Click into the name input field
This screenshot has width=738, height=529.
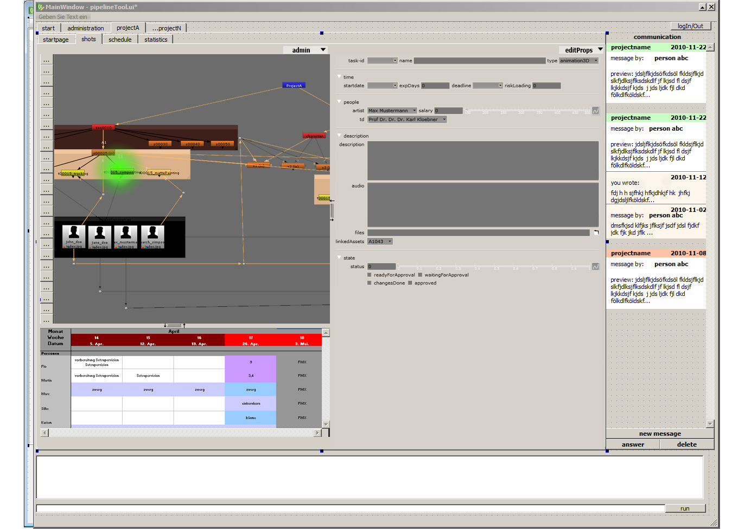click(480, 61)
